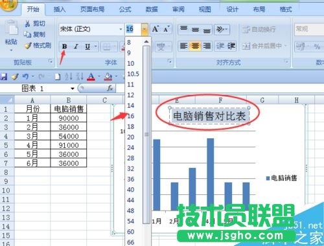The image size is (324, 246).
Task: Toggle align text right
Action: coord(207,46)
